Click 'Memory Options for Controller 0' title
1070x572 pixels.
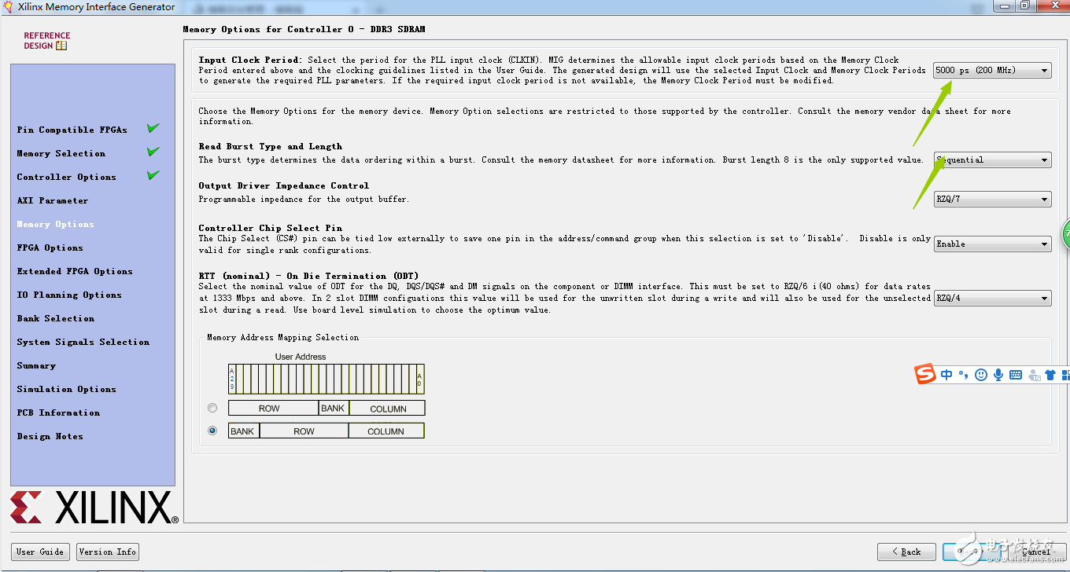304,29
